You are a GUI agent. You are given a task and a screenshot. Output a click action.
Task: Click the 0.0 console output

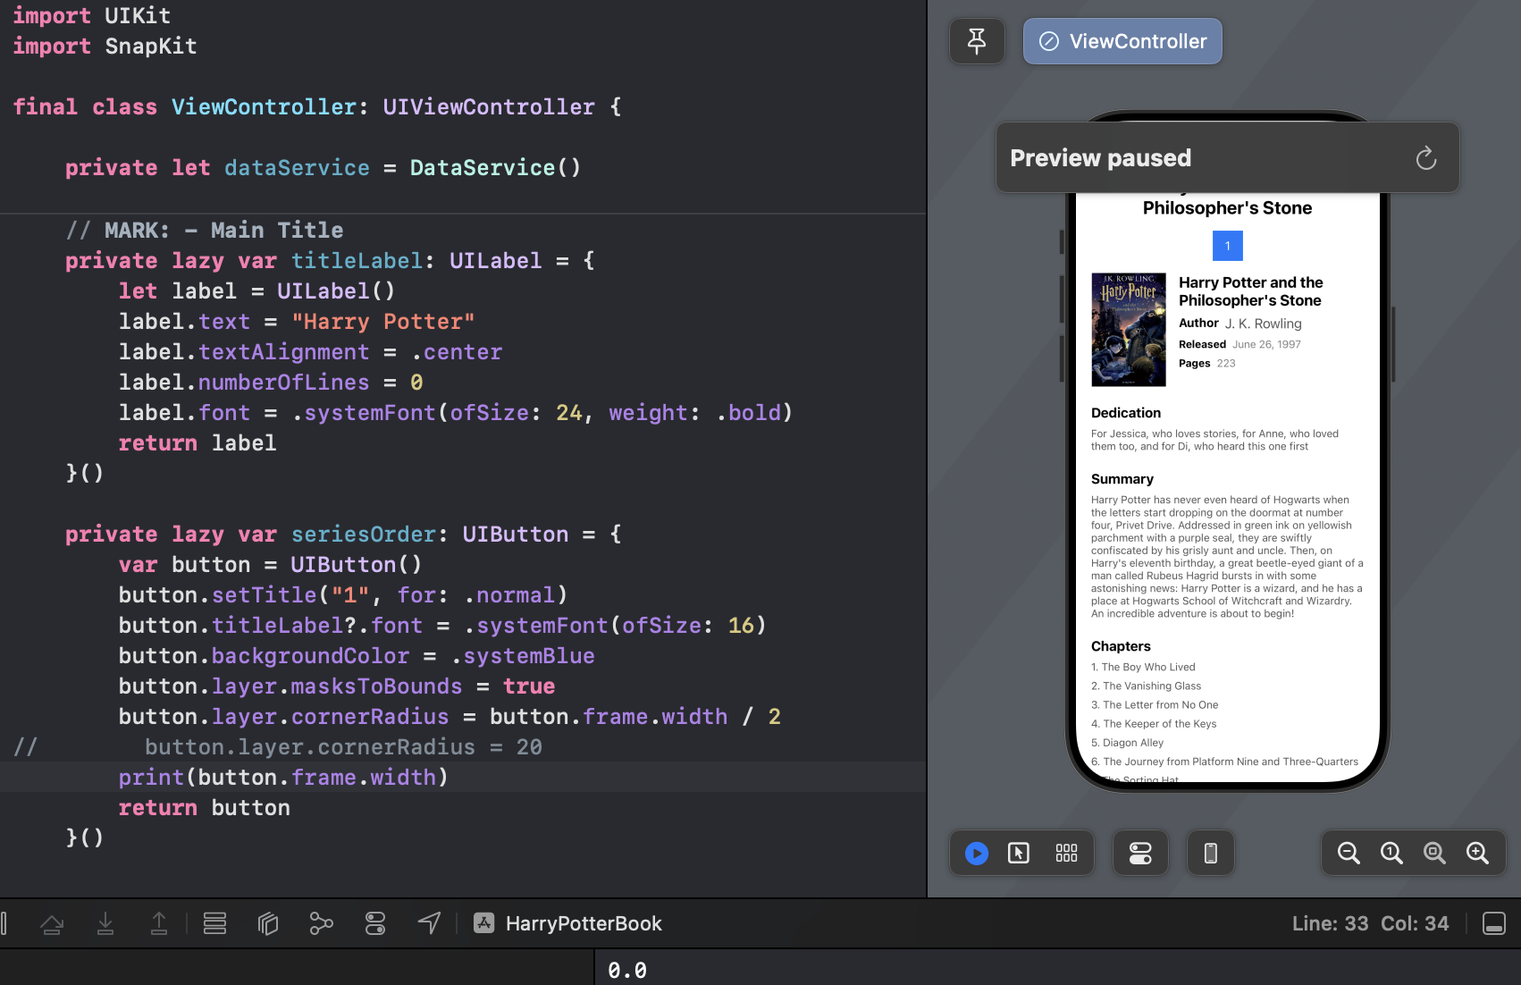(627, 970)
